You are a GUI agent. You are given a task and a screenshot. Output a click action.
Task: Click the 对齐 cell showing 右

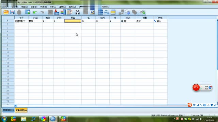pos(128,21)
